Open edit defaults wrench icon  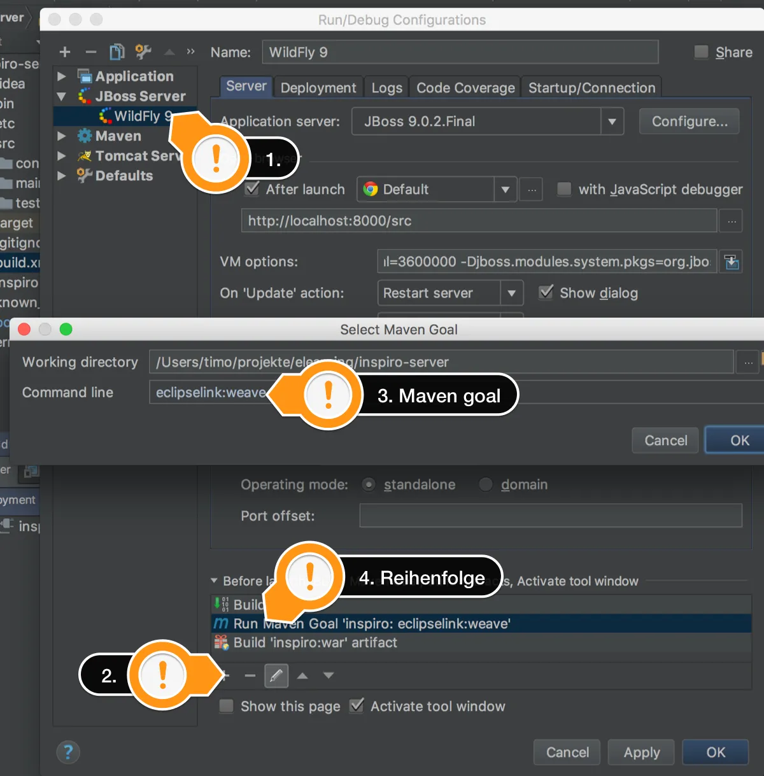coord(143,52)
